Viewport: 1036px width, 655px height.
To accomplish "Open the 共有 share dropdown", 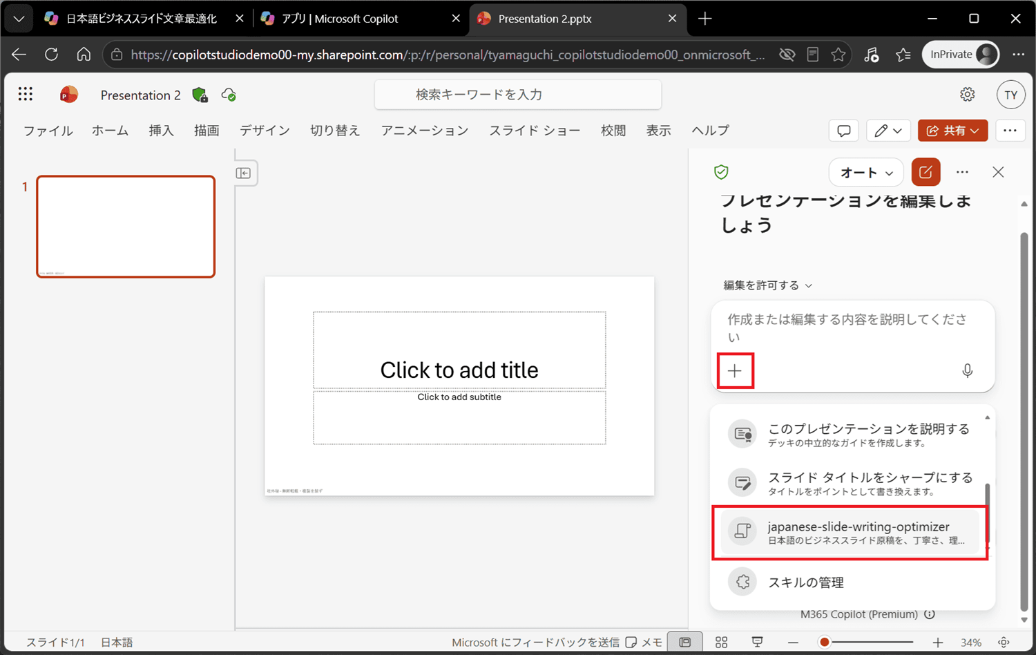I will click(x=952, y=131).
